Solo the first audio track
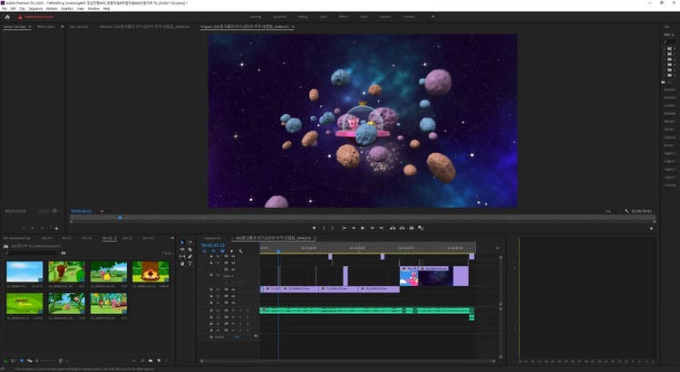The height and width of the screenshot is (372, 680). (x=240, y=310)
